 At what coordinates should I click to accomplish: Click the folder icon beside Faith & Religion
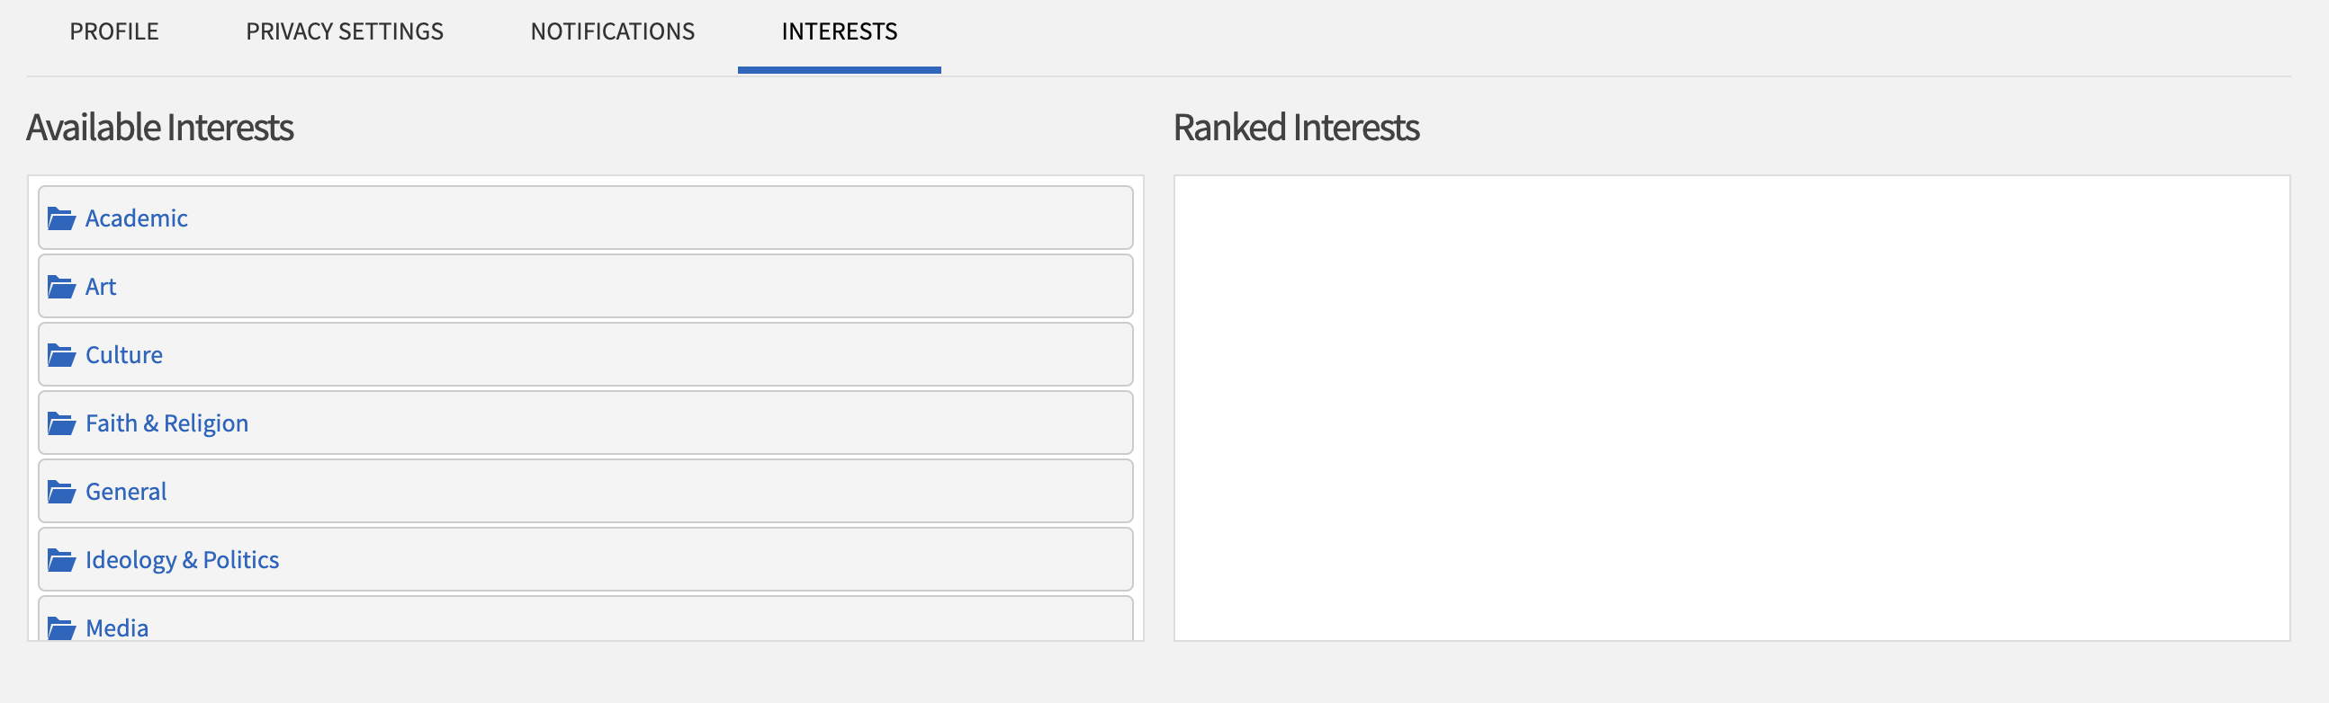tap(59, 423)
